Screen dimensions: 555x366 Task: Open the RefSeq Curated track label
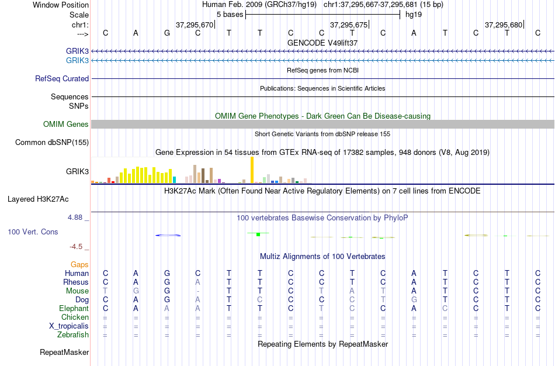61,79
